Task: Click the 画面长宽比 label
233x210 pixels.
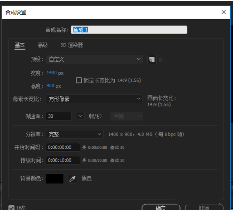Action: (x=162, y=98)
